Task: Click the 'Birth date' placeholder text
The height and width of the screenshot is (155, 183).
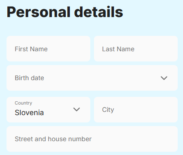Action: [x=29, y=78]
